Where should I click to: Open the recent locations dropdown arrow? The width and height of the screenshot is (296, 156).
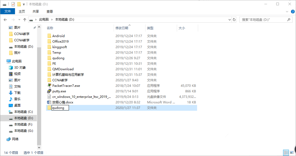[x=19, y=20]
